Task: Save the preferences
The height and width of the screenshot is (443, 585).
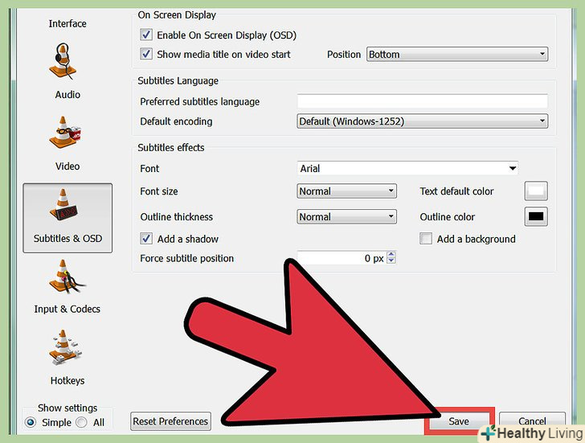Action: tap(459, 421)
